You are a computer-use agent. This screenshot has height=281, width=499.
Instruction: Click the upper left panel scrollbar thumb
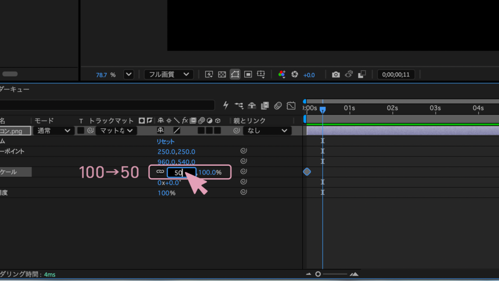click(x=10, y=74)
